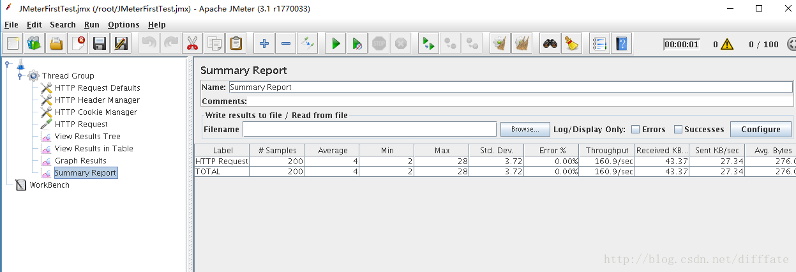Select the TOTAL row label cell
796x272 pixels.
222,171
